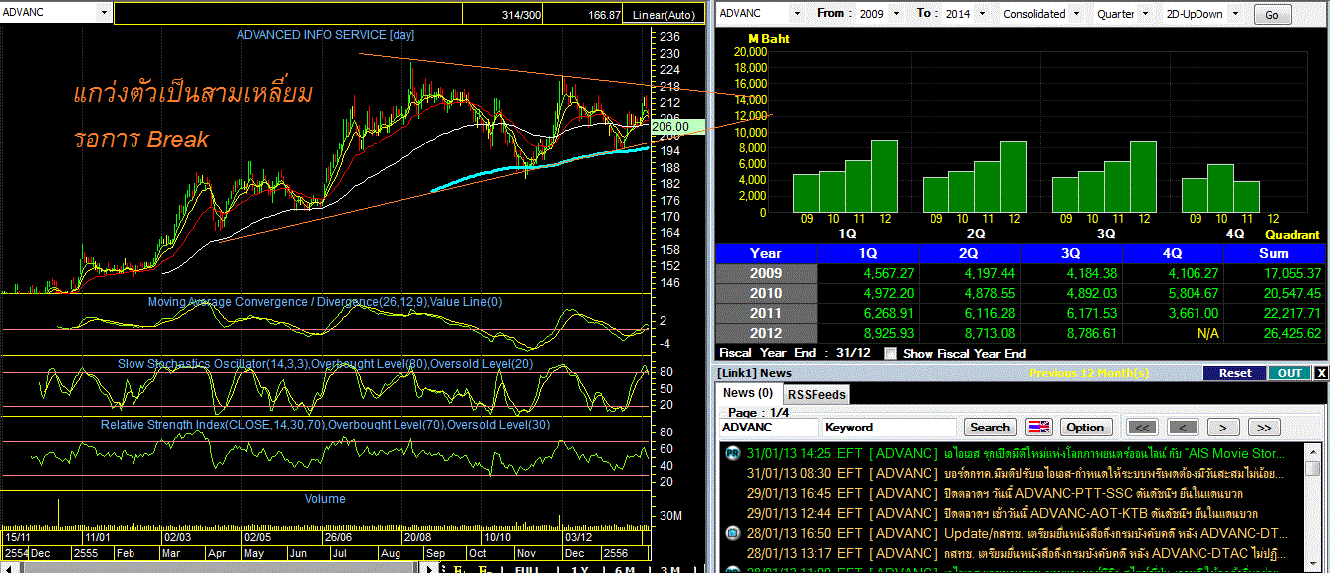Select the News (0) tab

tap(747, 393)
